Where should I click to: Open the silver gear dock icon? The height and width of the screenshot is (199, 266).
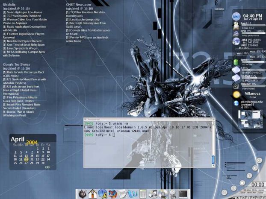(173, 194)
